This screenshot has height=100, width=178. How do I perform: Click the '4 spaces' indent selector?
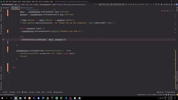pos(154,94)
